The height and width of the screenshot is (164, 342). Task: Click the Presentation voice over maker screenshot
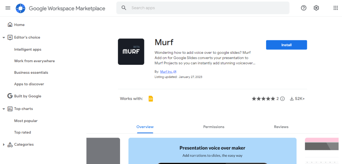[212, 151]
